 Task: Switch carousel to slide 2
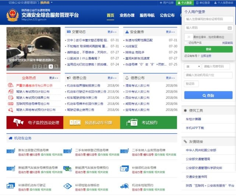[40, 66]
